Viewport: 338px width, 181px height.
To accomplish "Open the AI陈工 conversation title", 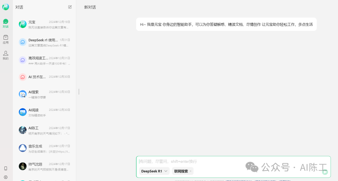I will 33,128.
